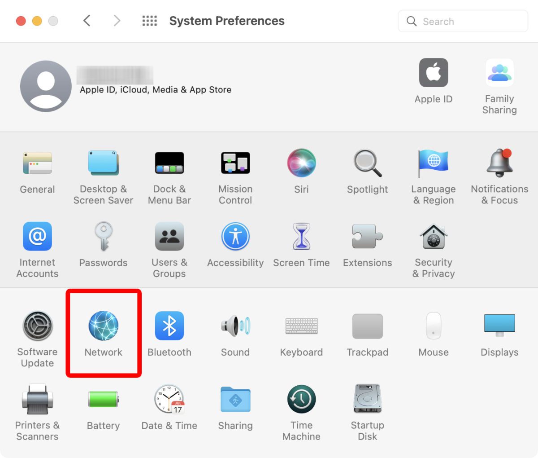
Task: Minimize window with yellow button
Action: pos(37,21)
